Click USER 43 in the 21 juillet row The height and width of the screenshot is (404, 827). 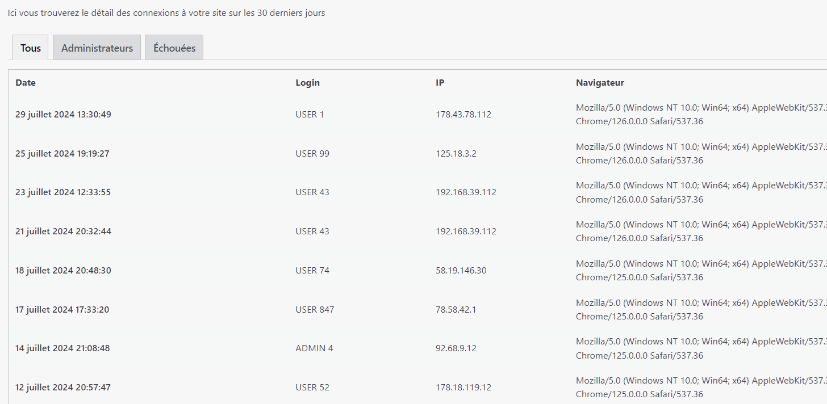312,232
